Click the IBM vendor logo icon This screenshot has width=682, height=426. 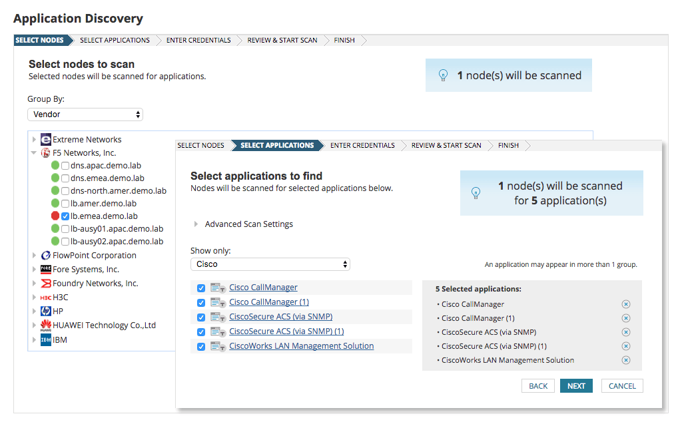(x=45, y=339)
